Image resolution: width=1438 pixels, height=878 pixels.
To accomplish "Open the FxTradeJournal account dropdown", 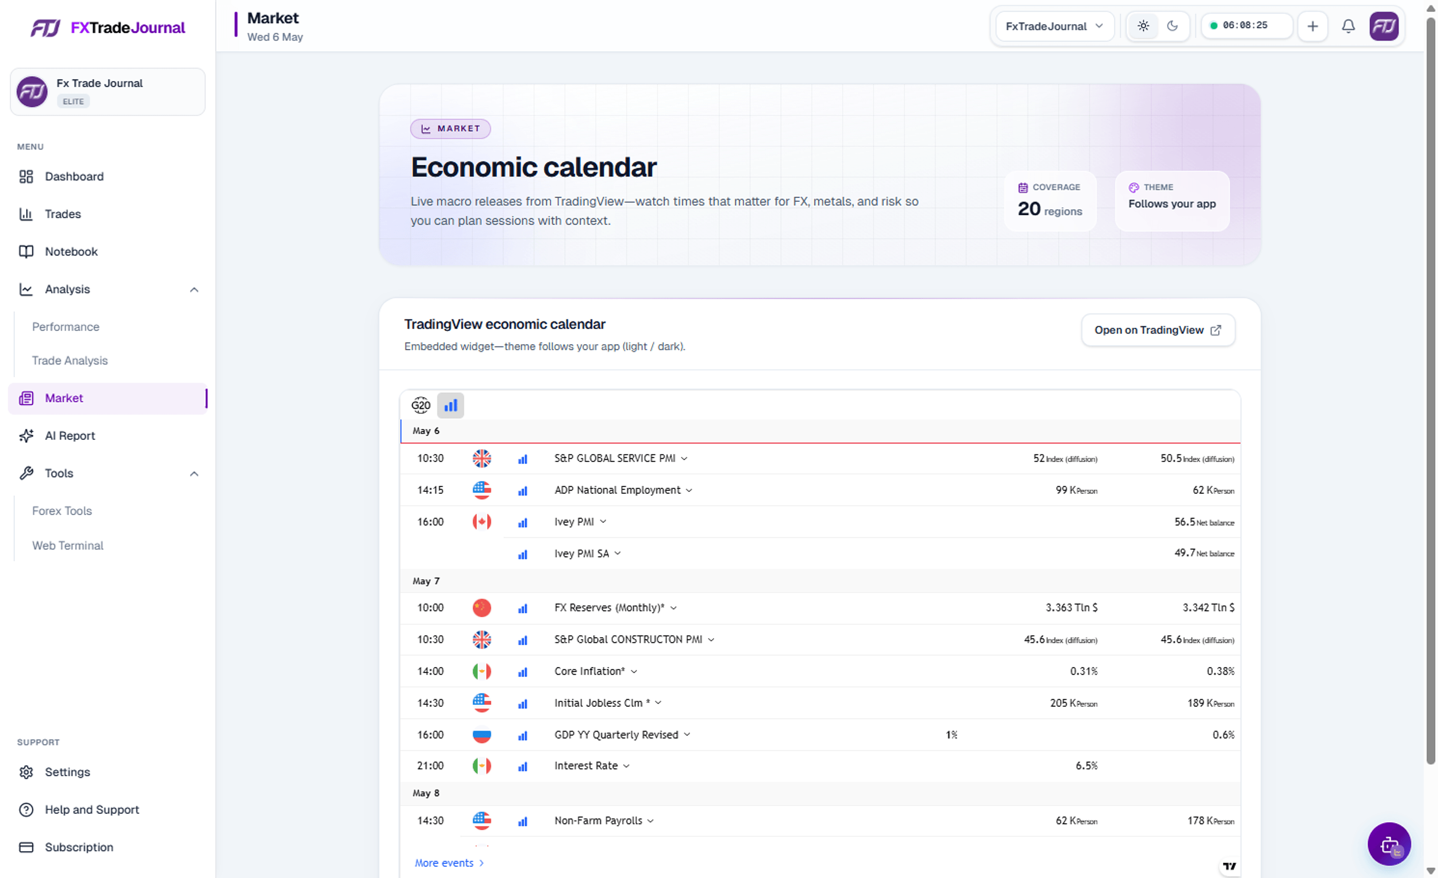I will point(1055,26).
